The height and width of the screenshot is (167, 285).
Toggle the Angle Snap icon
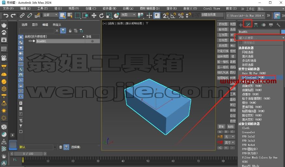tap(173, 16)
